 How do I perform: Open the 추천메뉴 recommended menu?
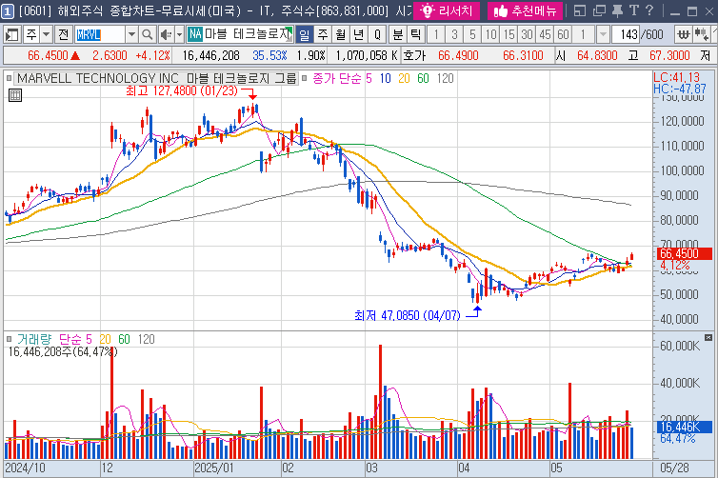pos(525,10)
